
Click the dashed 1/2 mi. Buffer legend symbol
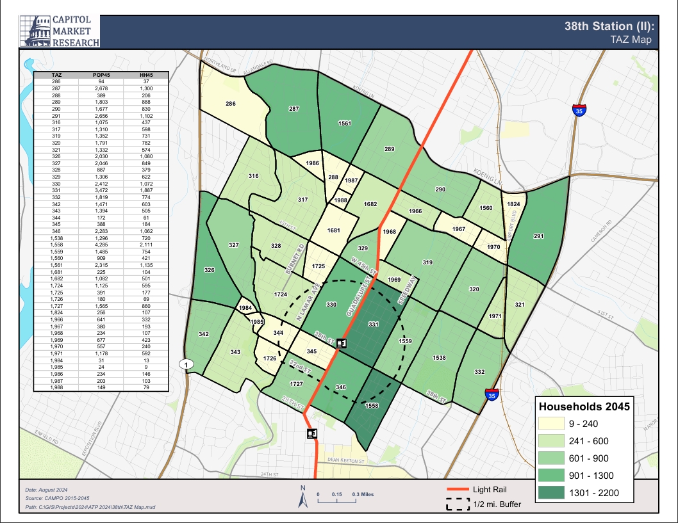pos(457,504)
